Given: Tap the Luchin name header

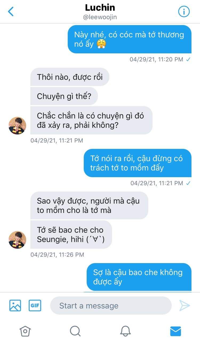Looking at the screenshot, I should click(x=100, y=7).
